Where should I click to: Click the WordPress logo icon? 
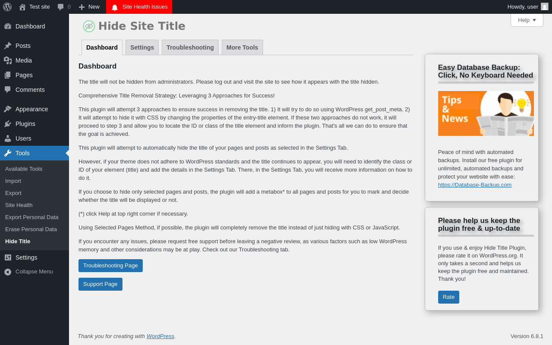pyautogui.click(x=7, y=7)
